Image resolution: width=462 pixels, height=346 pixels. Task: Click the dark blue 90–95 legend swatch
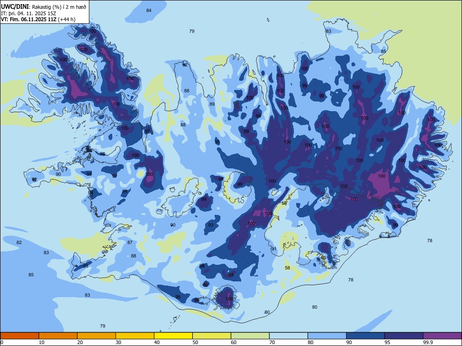[x=365, y=336]
